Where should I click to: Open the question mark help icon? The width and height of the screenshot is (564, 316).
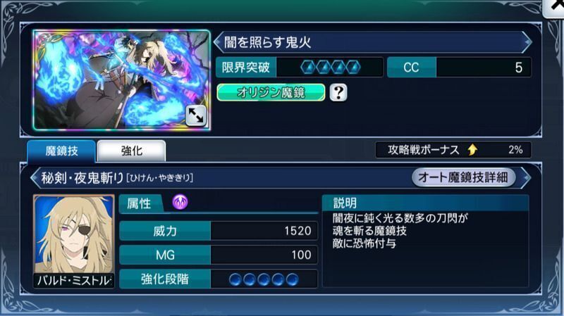[338, 93]
